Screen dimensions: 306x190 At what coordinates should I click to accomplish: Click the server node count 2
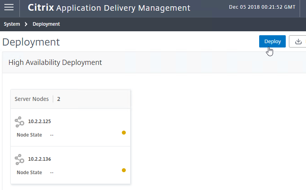click(x=59, y=99)
